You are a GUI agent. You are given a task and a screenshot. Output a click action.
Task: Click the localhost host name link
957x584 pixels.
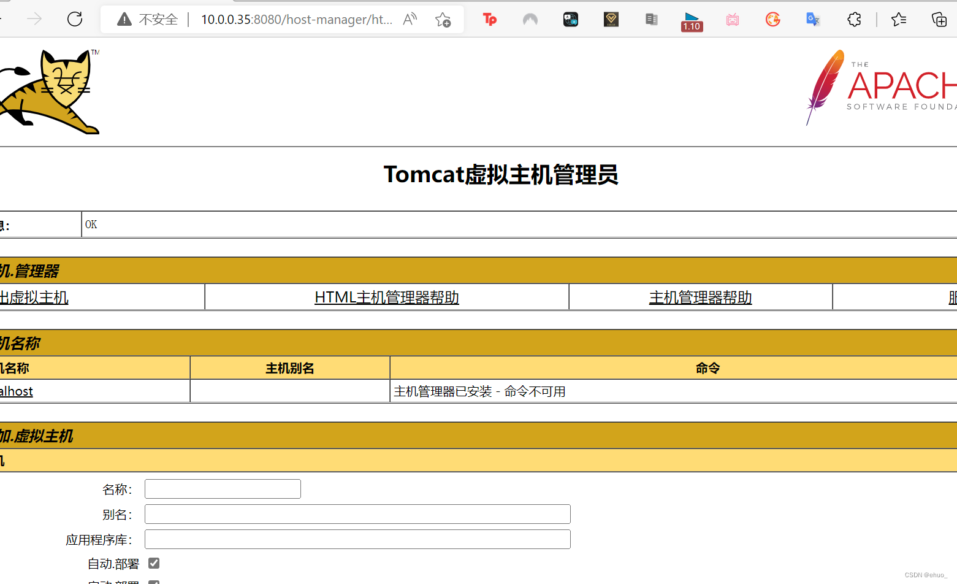tap(17, 391)
